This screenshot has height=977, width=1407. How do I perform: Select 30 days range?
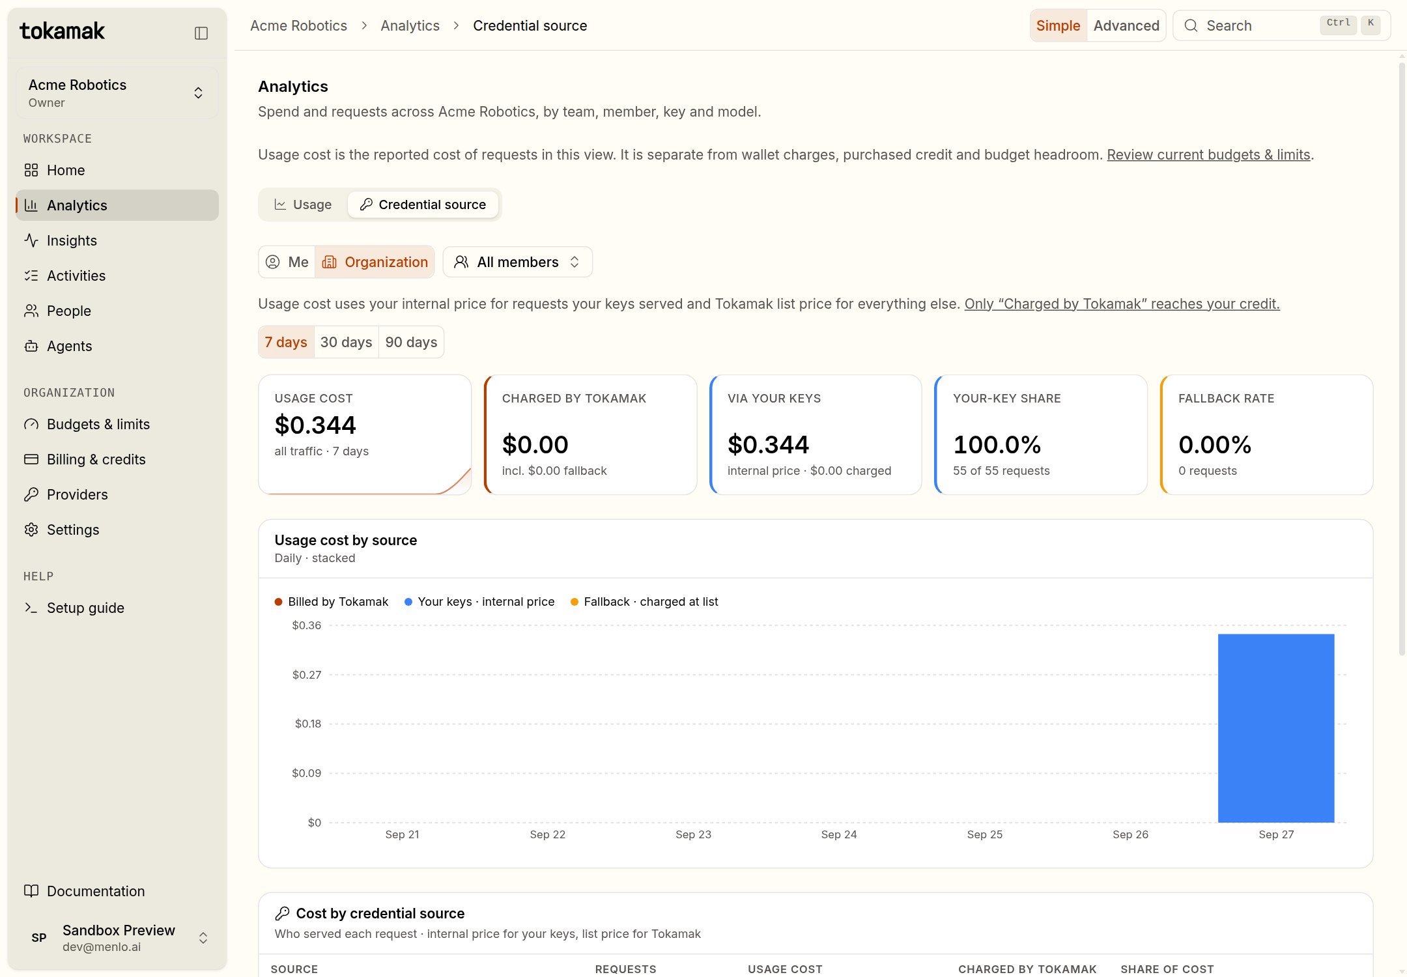(x=346, y=342)
